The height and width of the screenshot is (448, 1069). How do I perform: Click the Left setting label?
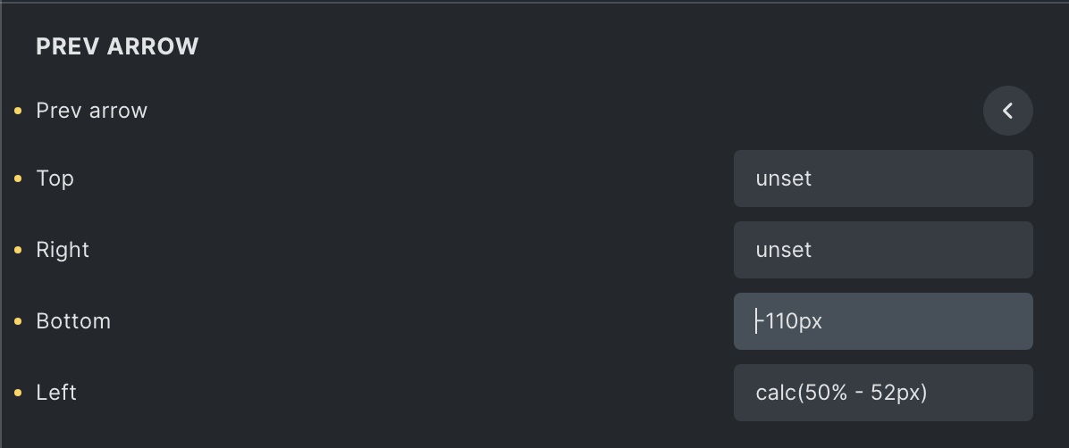[56, 393]
